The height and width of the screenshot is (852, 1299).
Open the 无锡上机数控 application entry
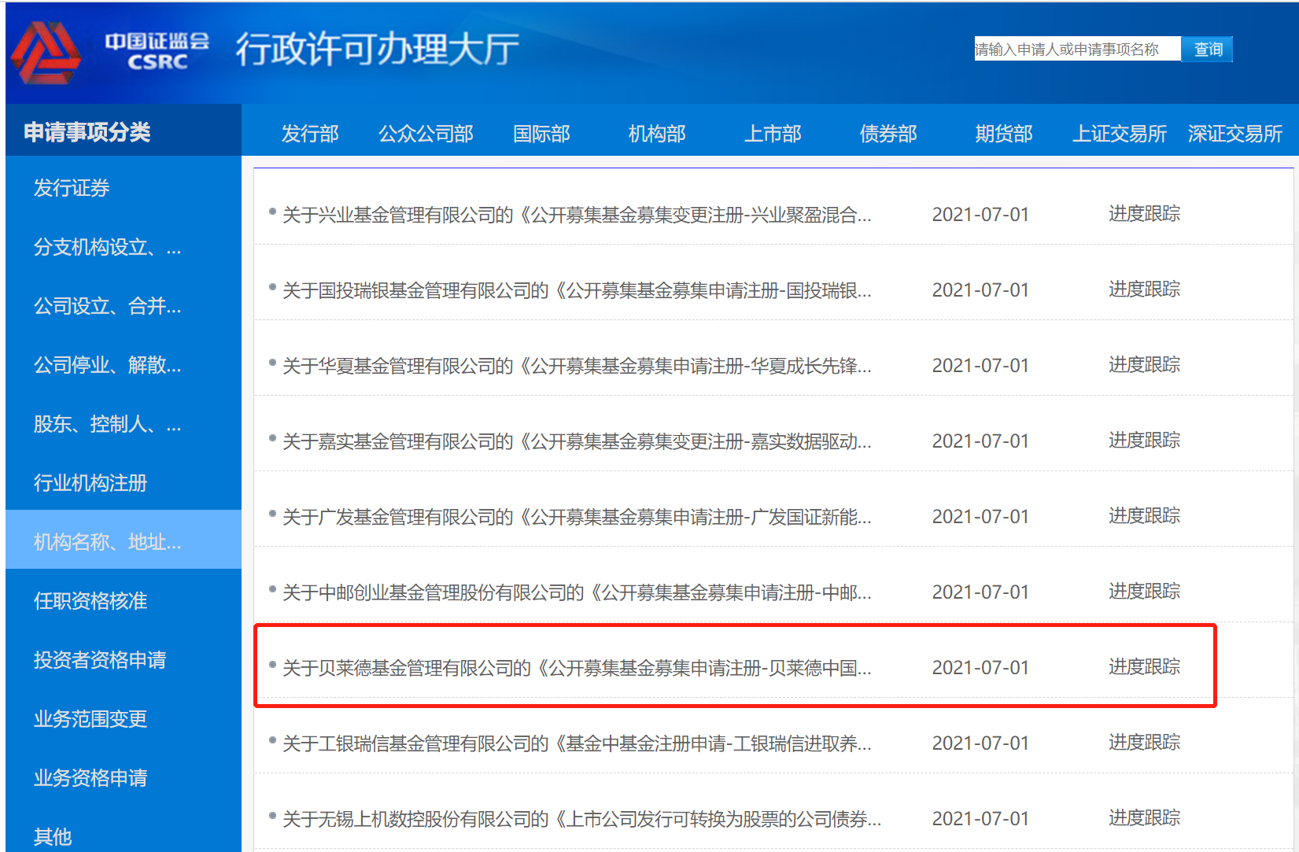point(581,819)
